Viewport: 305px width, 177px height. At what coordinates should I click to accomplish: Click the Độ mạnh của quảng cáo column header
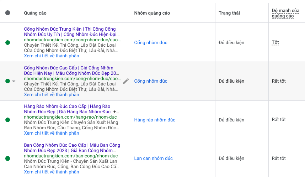[x=283, y=13]
